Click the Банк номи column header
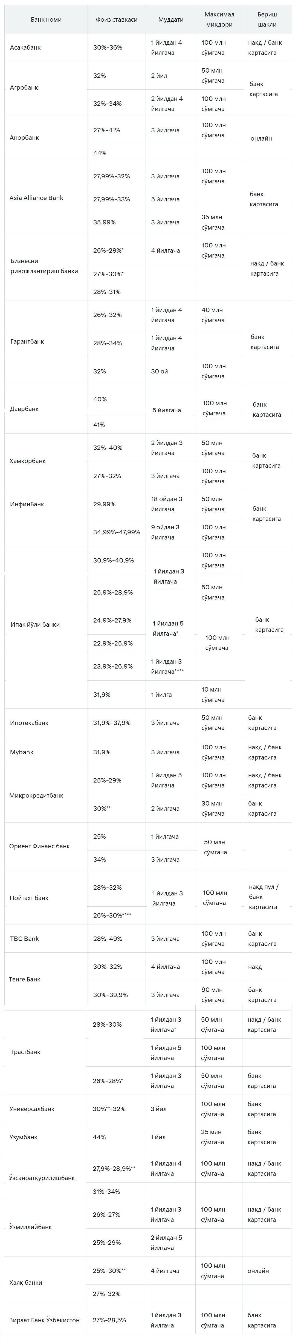The image size is (301, 1339). [46, 19]
